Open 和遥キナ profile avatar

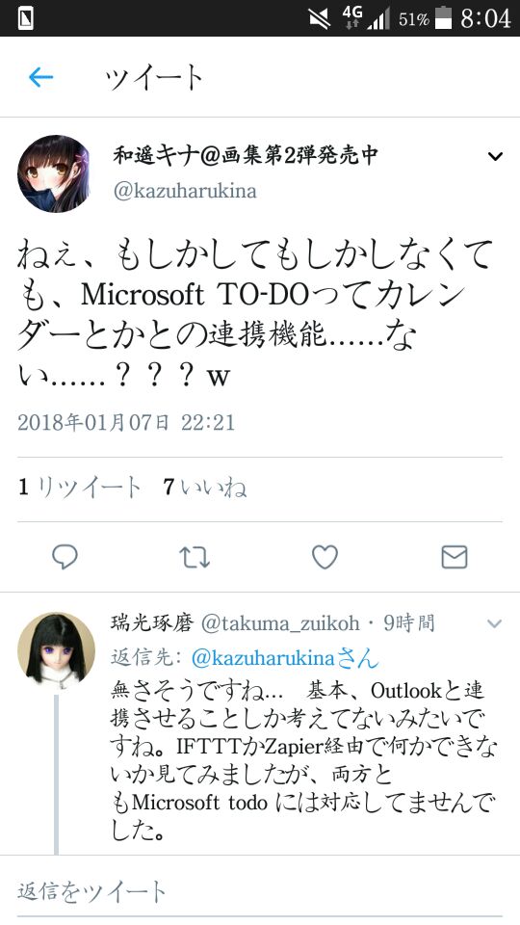pos(54,174)
